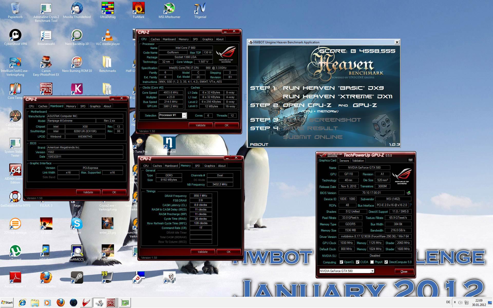Open Internet Explorer from taskbar
493x308 pixels.
[22, 303]
